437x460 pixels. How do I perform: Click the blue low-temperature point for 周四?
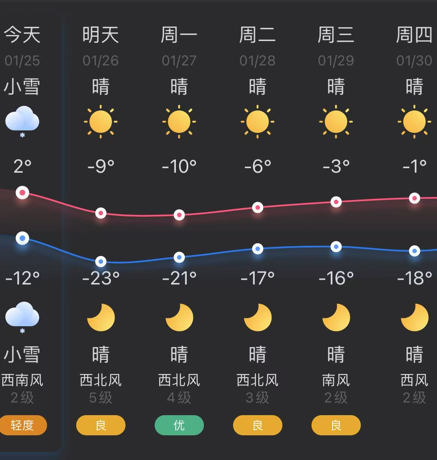(415, 251)
